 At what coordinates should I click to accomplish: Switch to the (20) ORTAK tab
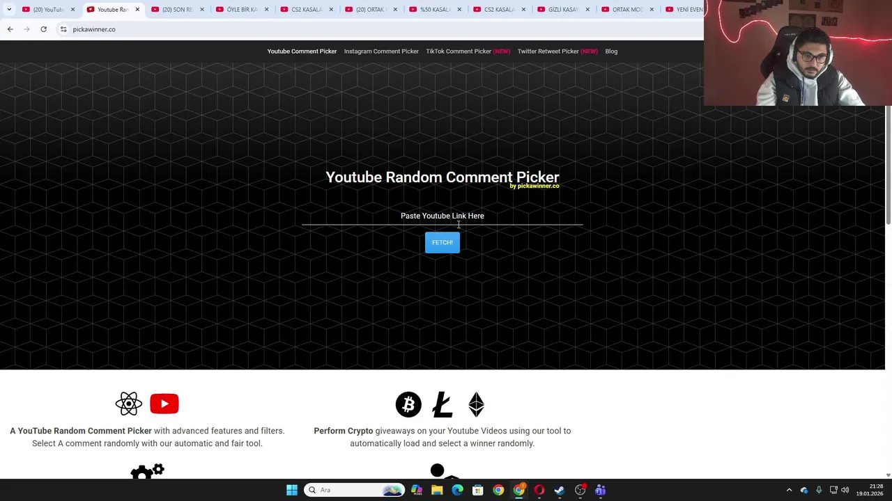tap(369, 9)
